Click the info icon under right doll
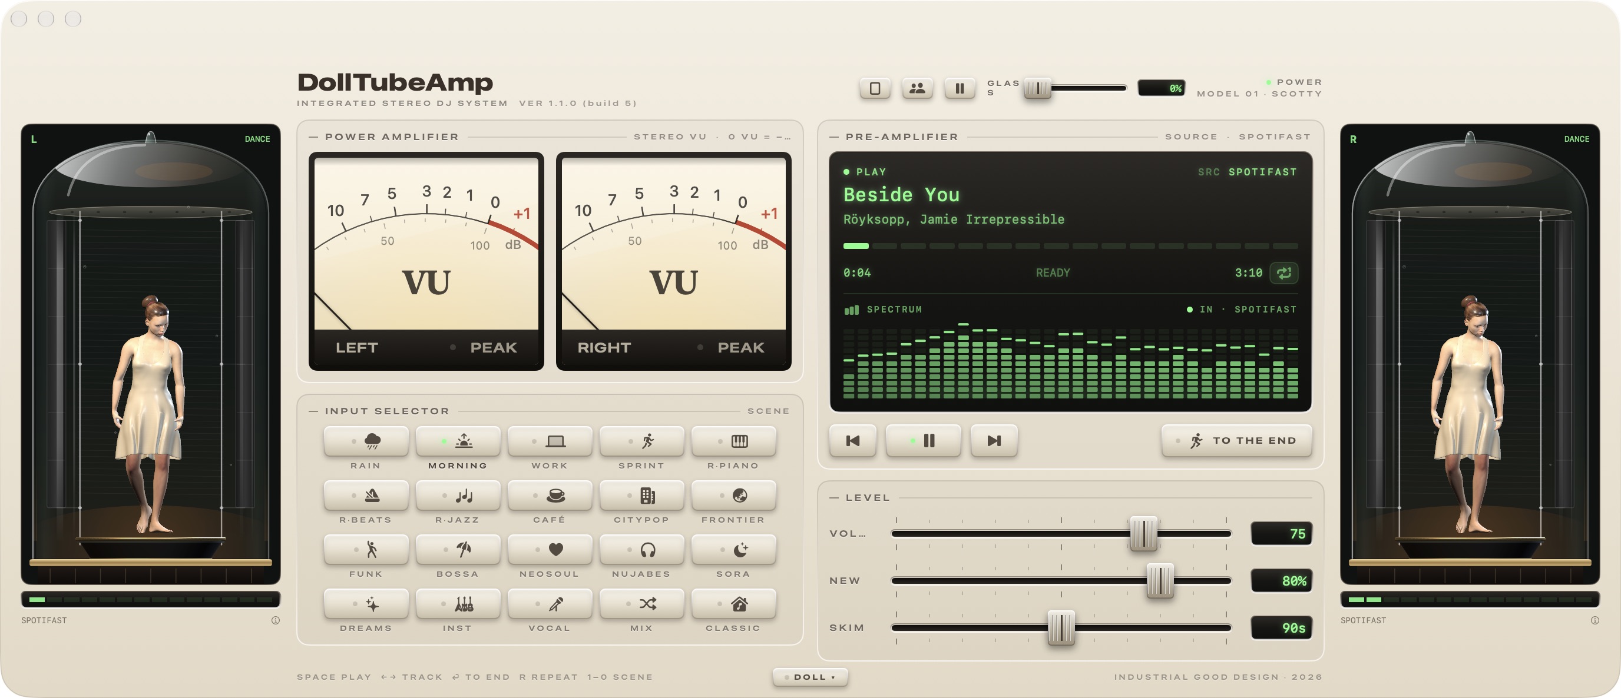Viewport: 1621px width, 698px height. (x=1594, y=620)
